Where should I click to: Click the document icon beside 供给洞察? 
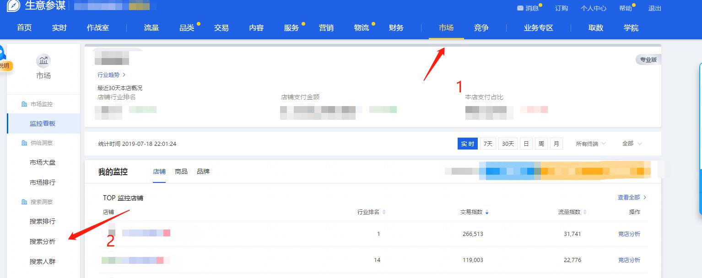point(24,143)
